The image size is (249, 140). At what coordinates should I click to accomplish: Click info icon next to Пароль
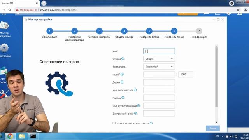123,98
